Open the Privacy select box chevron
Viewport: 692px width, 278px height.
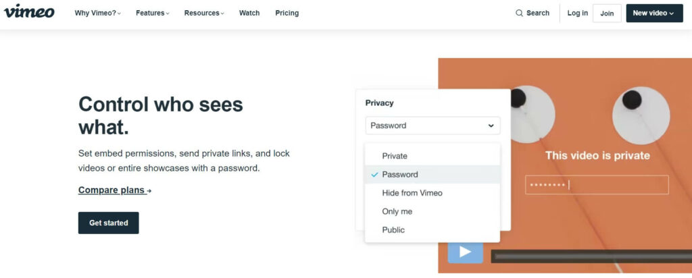[x=491, y=126]
